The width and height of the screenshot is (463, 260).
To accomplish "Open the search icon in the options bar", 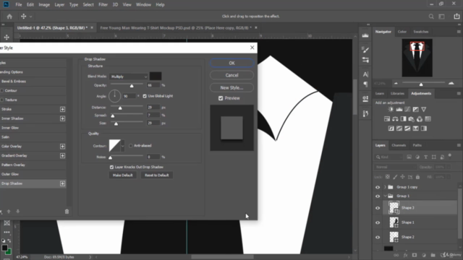I will coord(431,17).
